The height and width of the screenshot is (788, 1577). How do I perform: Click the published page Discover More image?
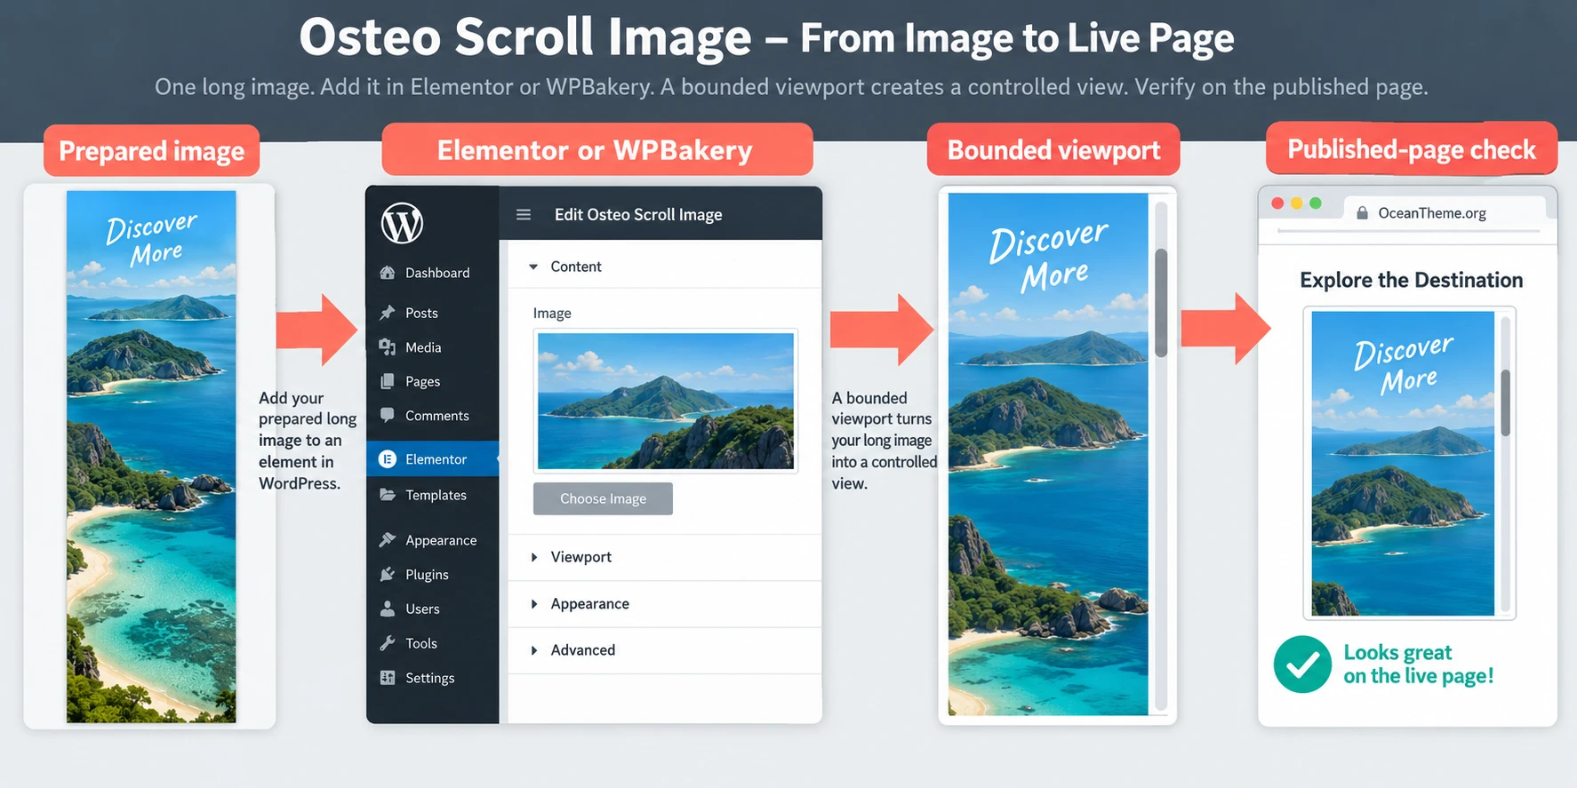click(1403, 463)
